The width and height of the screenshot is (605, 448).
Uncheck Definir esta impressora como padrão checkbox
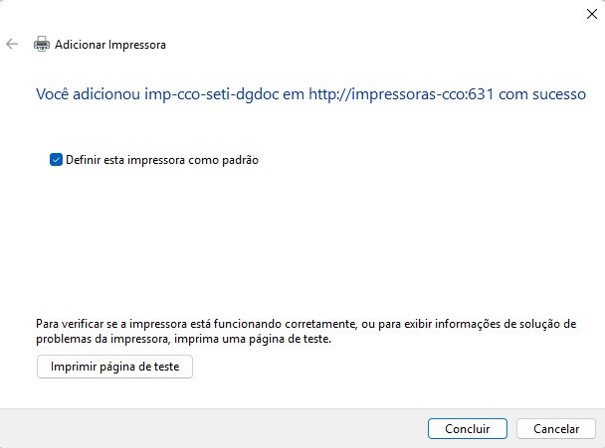click(56, 159)
